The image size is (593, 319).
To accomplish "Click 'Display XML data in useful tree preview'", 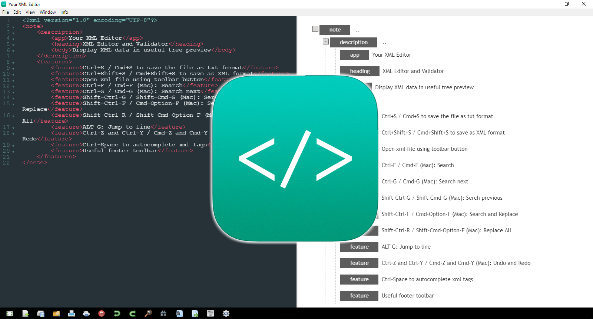I will (424, 87).
